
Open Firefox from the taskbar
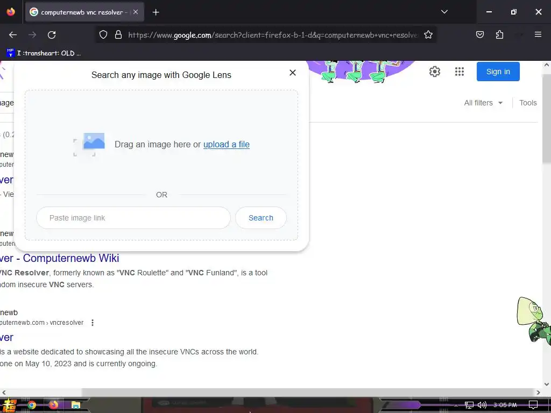click(x=53, y=405)
